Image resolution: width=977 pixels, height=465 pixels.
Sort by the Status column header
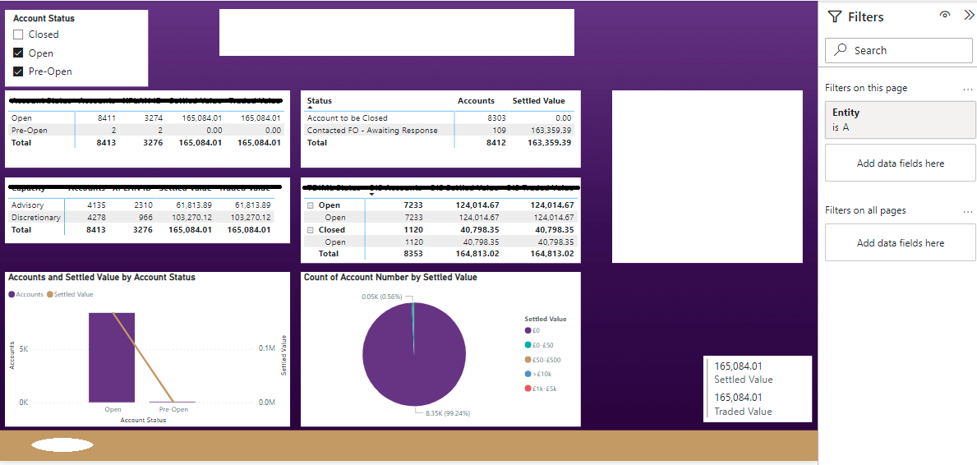click(x=319, y=100)
